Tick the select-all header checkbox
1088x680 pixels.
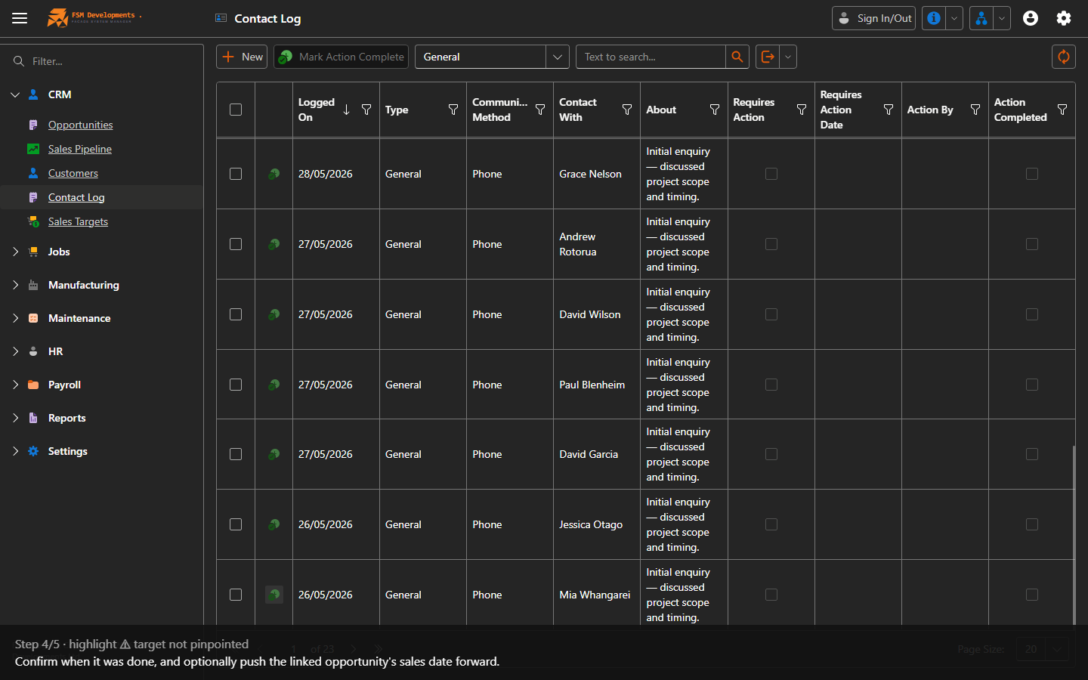236,110
